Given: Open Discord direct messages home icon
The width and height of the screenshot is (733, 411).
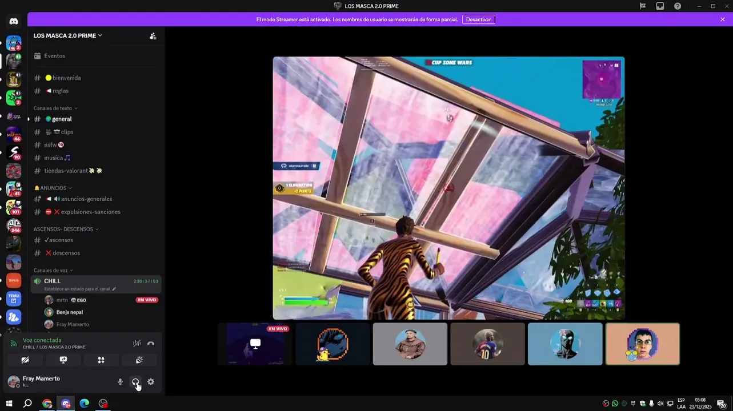Looking at the screenshot, I should [14, 22].
